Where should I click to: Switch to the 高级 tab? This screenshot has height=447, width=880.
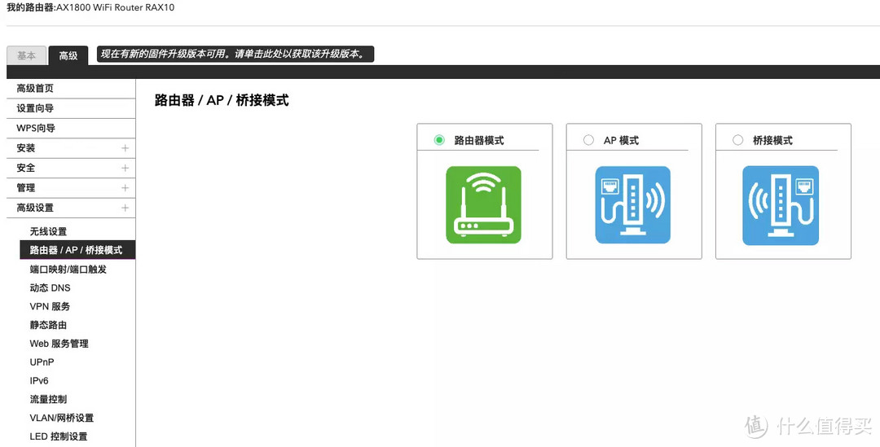(68, 55)
